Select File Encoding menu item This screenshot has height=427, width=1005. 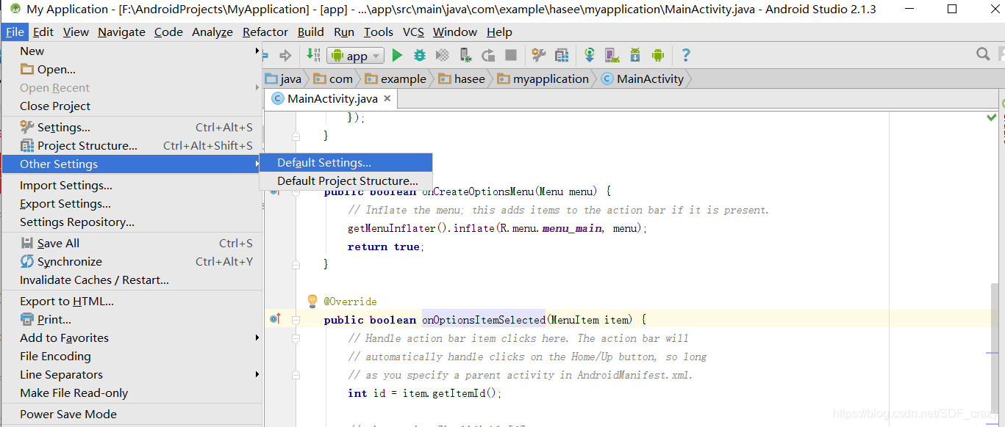(132, 357)
